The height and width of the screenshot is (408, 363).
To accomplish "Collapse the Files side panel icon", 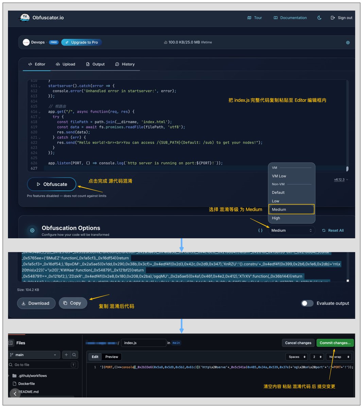I will point(11,343).
